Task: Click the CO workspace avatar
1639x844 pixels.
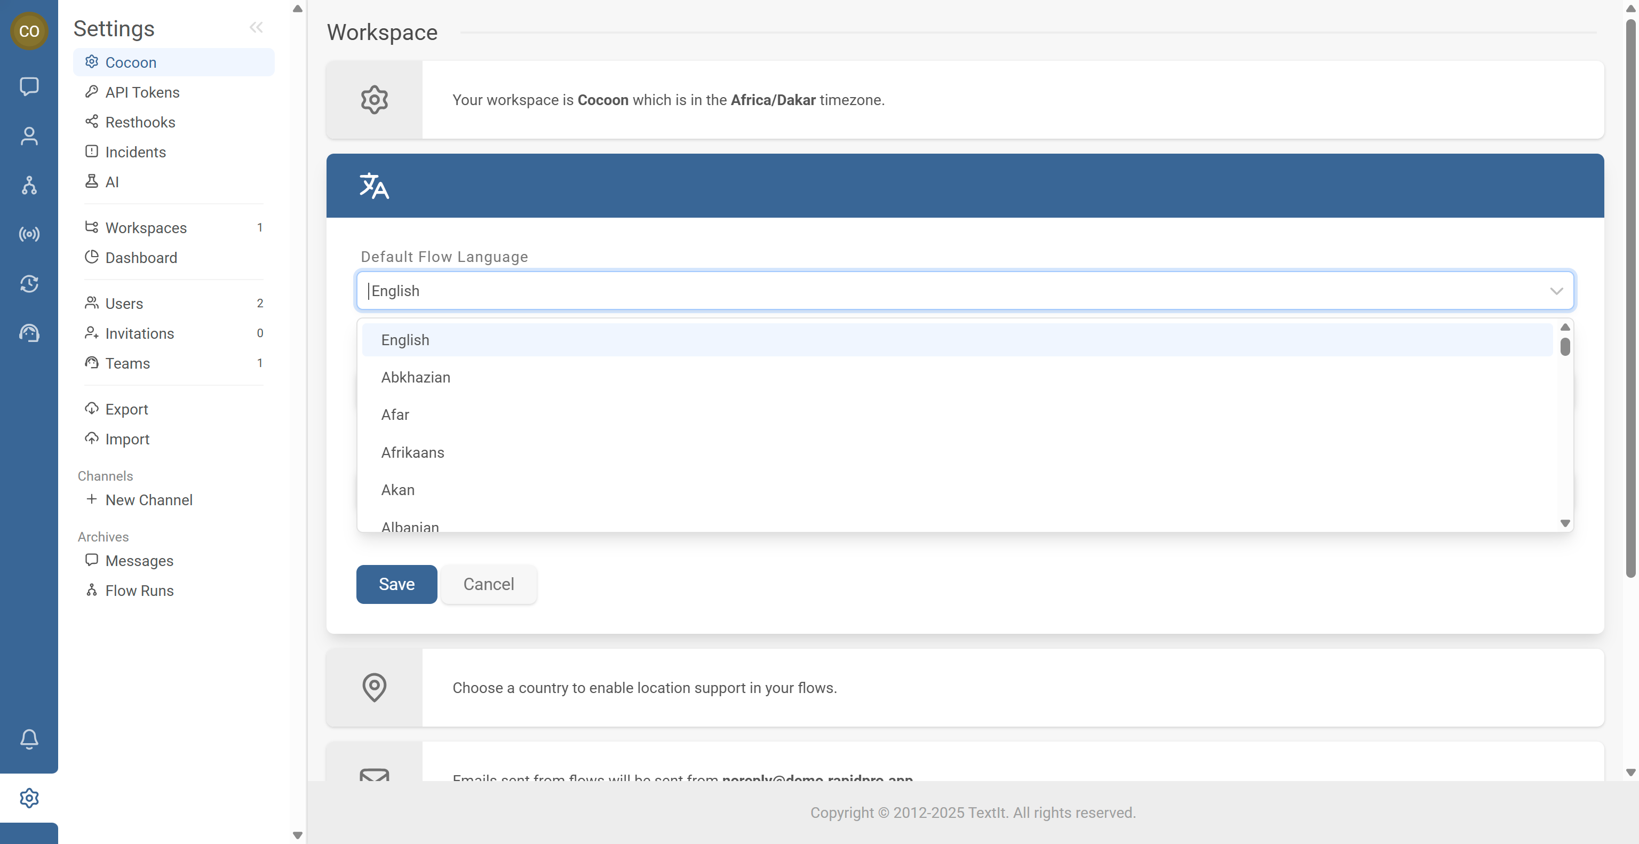Action: coord(29,30)
